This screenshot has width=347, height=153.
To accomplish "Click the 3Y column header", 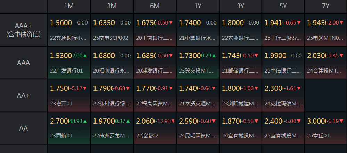I will click(x=240, y=6).
